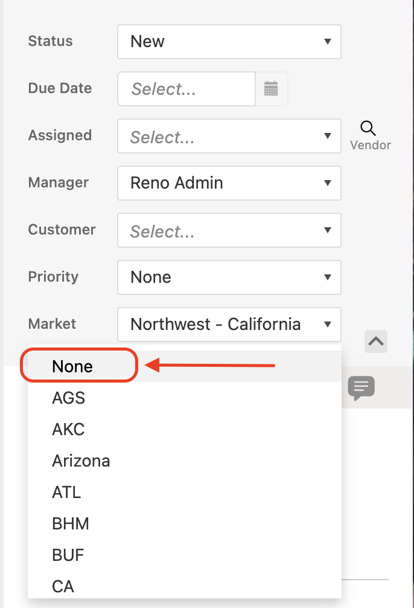Pick AKC in the Market list

click(x=69, y=429)
